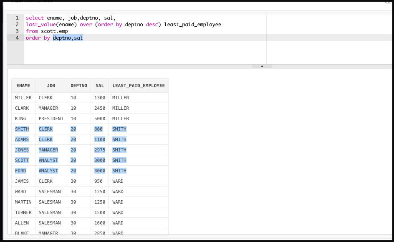Select the TURNER employee cell

(x=23, y=212)
